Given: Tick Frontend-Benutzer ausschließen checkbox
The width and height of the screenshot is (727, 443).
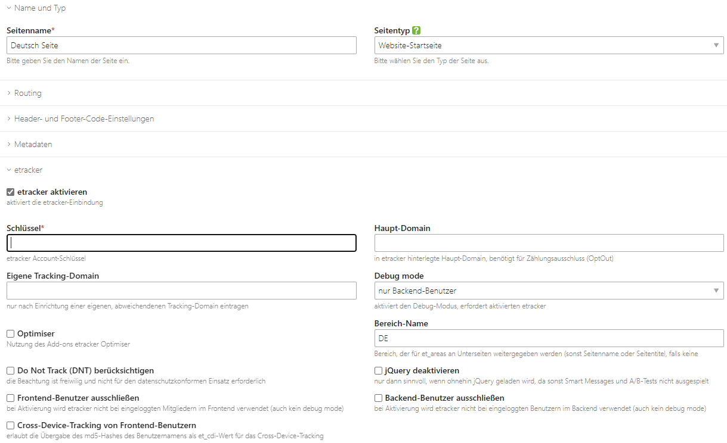Looking at the screenshot, I should pos(11,398).
